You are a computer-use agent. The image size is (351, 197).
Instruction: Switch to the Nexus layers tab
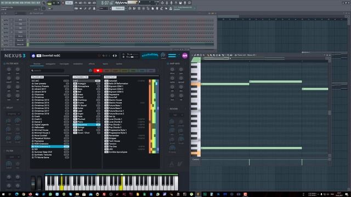(x=105, y=64)
